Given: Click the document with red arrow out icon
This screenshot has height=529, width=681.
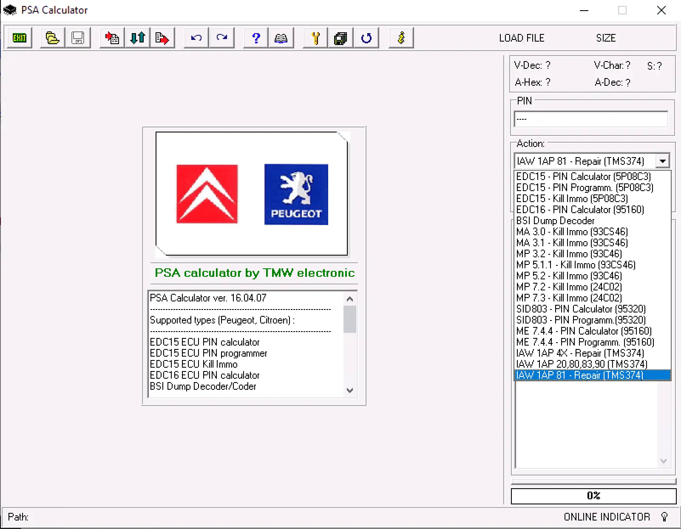Looking at the screenshot, I should [162, 38].
